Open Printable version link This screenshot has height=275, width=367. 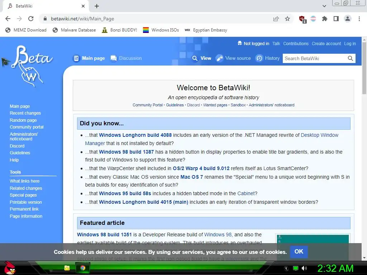(x=26, y=202)
